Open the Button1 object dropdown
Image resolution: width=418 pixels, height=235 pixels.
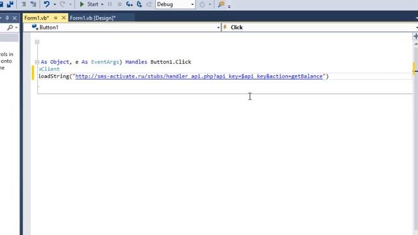[x=122, y=27]
